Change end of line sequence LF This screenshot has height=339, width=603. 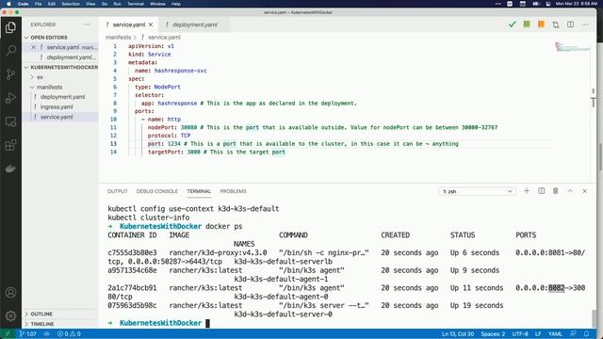[538, 334]
